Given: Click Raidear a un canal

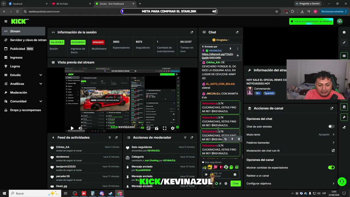Looking at the screenshot, I should (x=258, y=176).
